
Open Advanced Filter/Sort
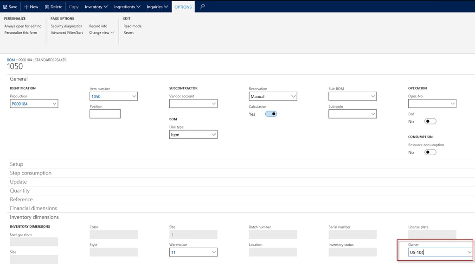coord(67,32)
